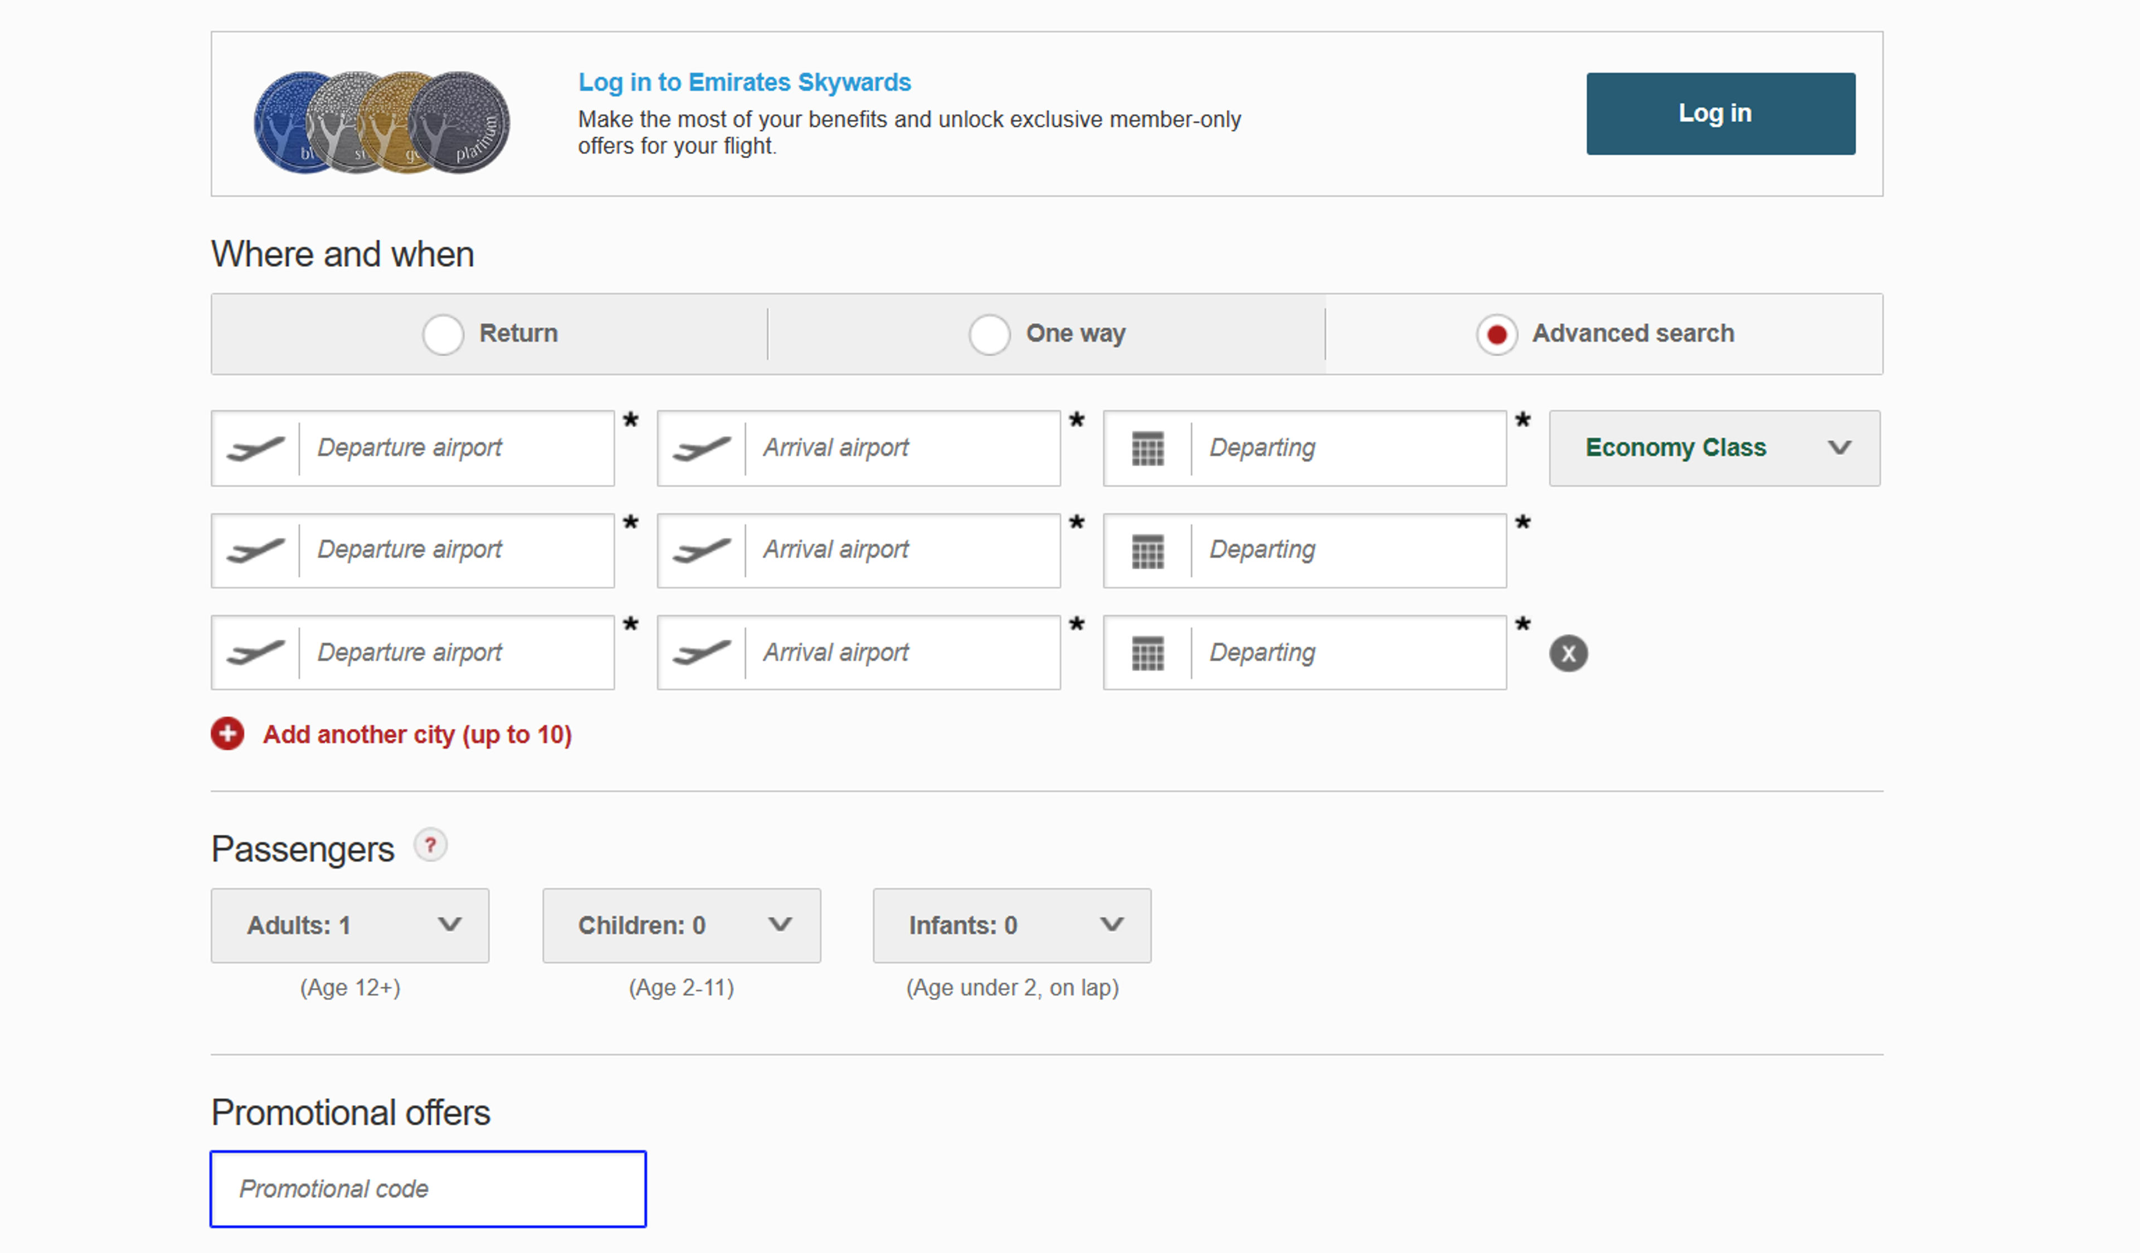This screenshot has width=2140, height=1253.
Task: Remove third flight row with X icon
Action: (x=1568, y=654)
